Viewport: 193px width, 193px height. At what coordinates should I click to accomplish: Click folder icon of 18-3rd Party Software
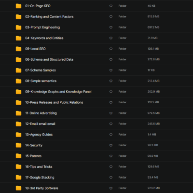18,188
